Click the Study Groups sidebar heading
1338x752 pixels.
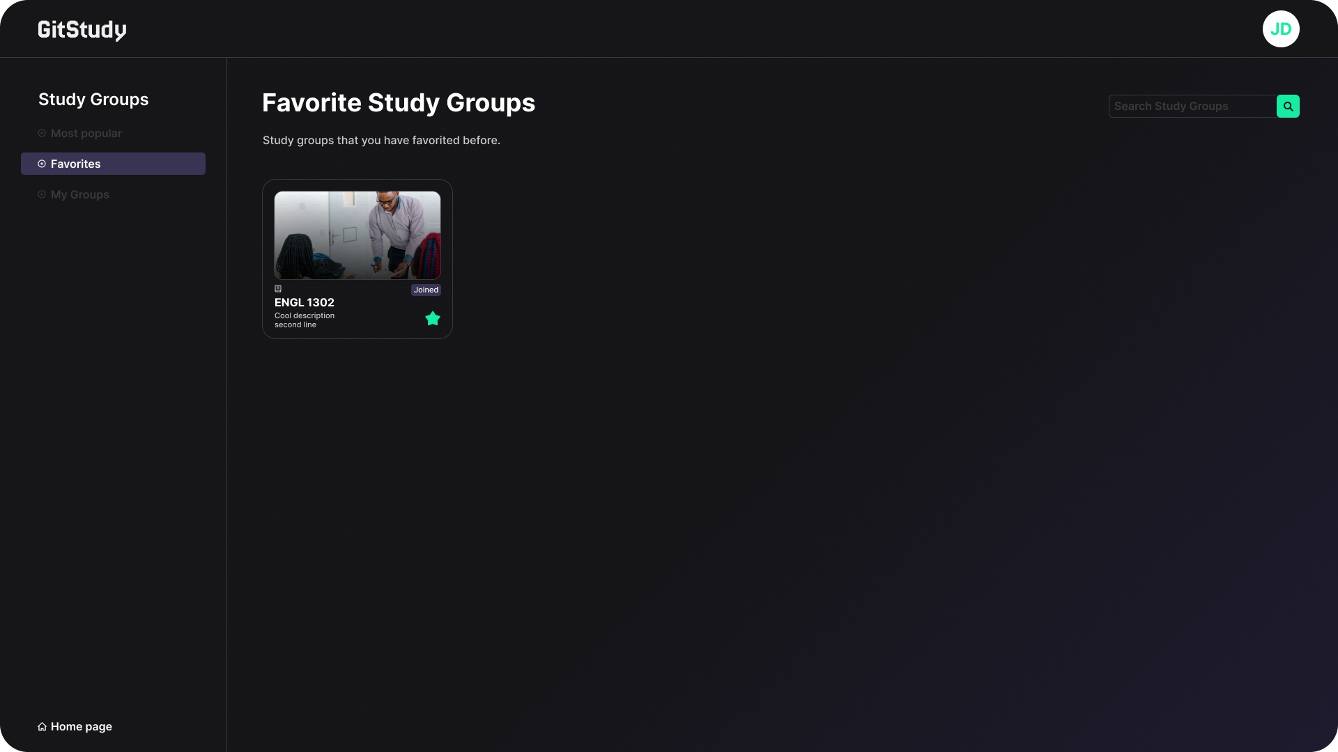click(x=93, y=100)
